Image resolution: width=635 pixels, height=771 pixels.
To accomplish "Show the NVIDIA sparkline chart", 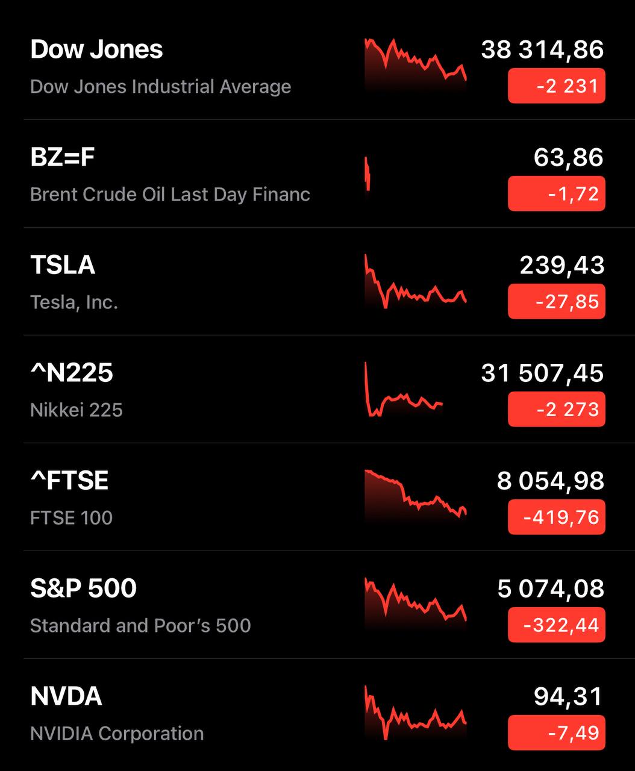I will point(415,712).
